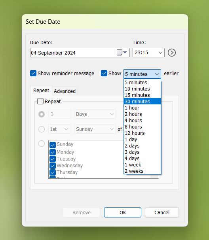Choose 30 minutes from the list
The image size is (209, 240).
(142, 101)
